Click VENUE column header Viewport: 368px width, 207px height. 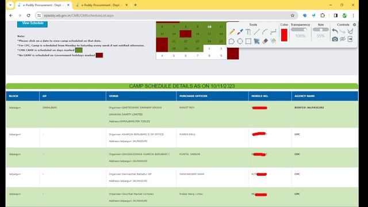(x=141, y=96)
